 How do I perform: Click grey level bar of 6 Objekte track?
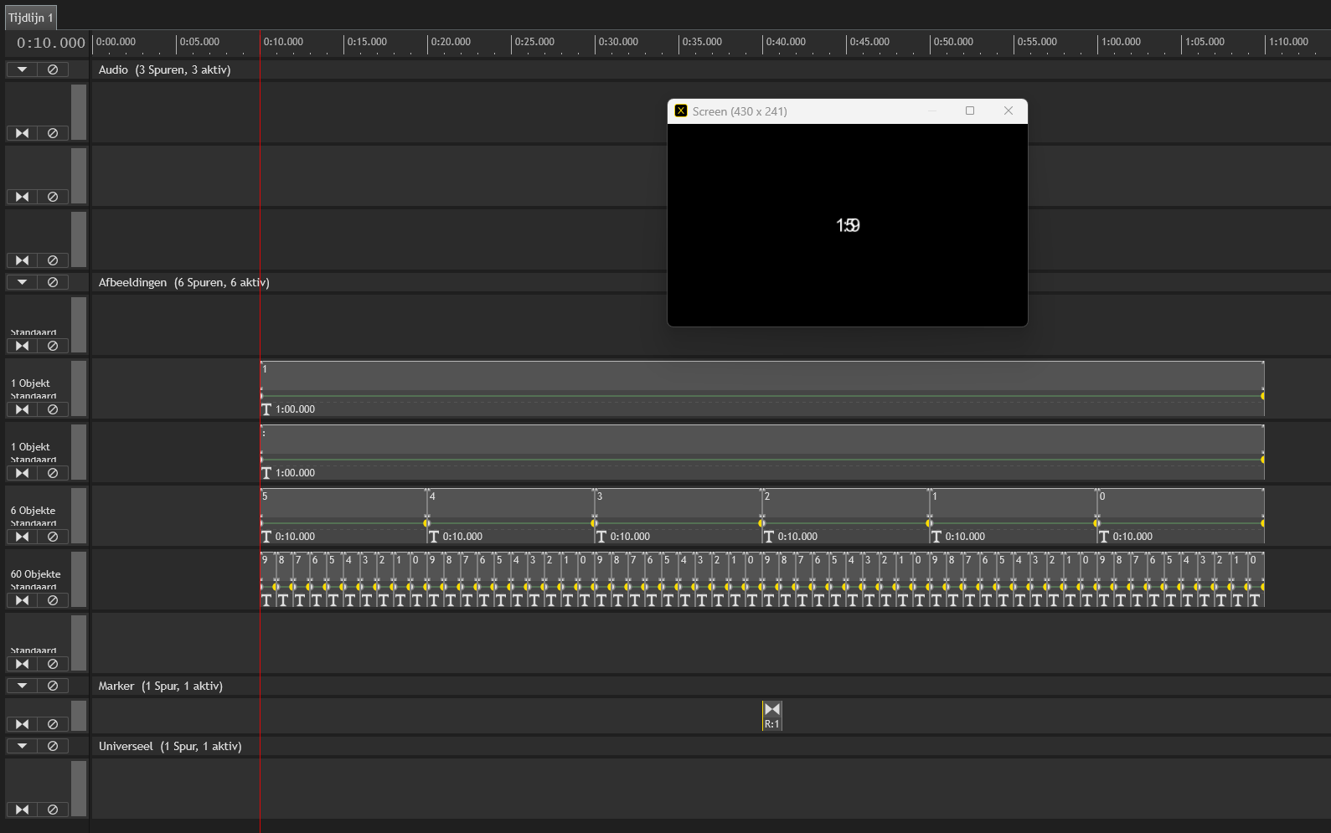click(x=79, y=515)
